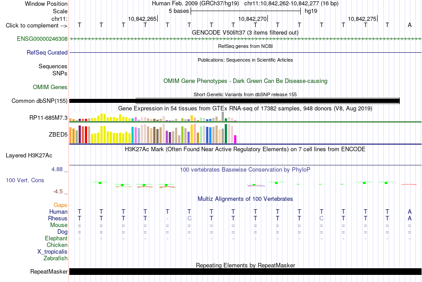
Task: Click 'Click to complement -->' label
Action: (x=36, y=26)
